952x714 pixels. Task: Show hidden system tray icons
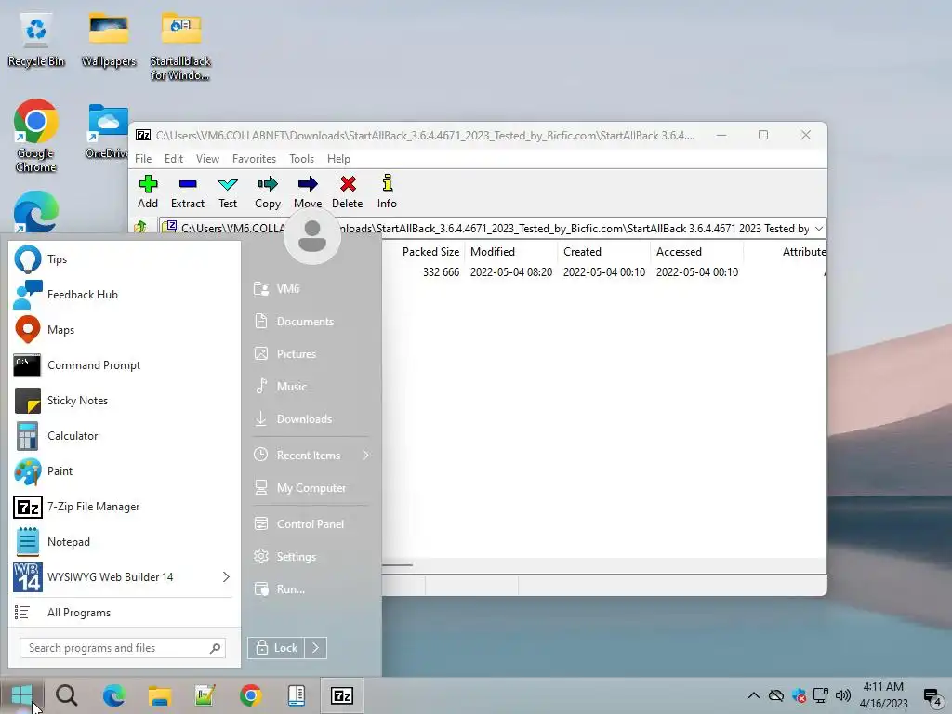[753, 695]
